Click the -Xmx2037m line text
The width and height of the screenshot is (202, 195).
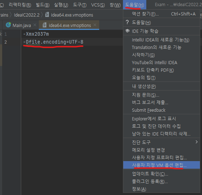click(36, 34)
